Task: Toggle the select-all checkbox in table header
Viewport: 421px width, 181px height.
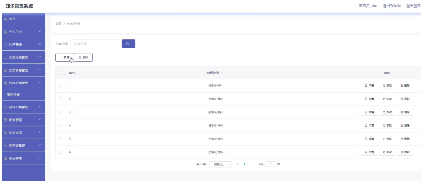Action: click(x=61, y=73)
